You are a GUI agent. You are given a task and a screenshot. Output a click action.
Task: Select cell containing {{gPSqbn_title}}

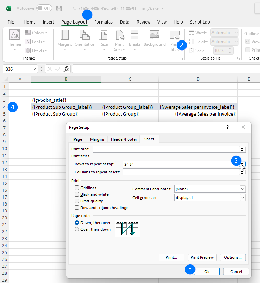pos(66,100)
